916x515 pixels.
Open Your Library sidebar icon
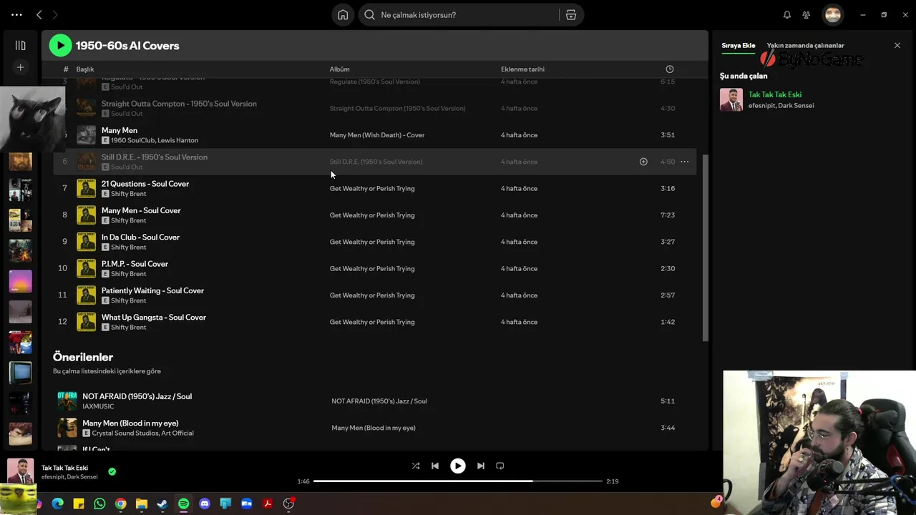click(20, 45)
